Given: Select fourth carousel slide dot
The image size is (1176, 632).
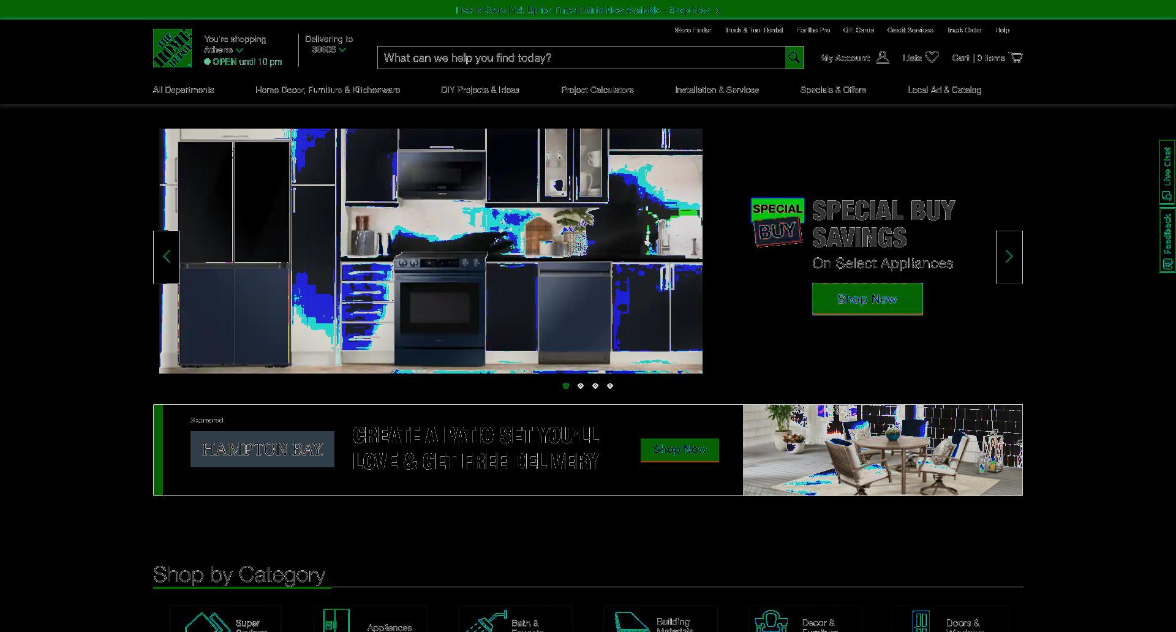Looking at the screenshot, I should [610, 386].
